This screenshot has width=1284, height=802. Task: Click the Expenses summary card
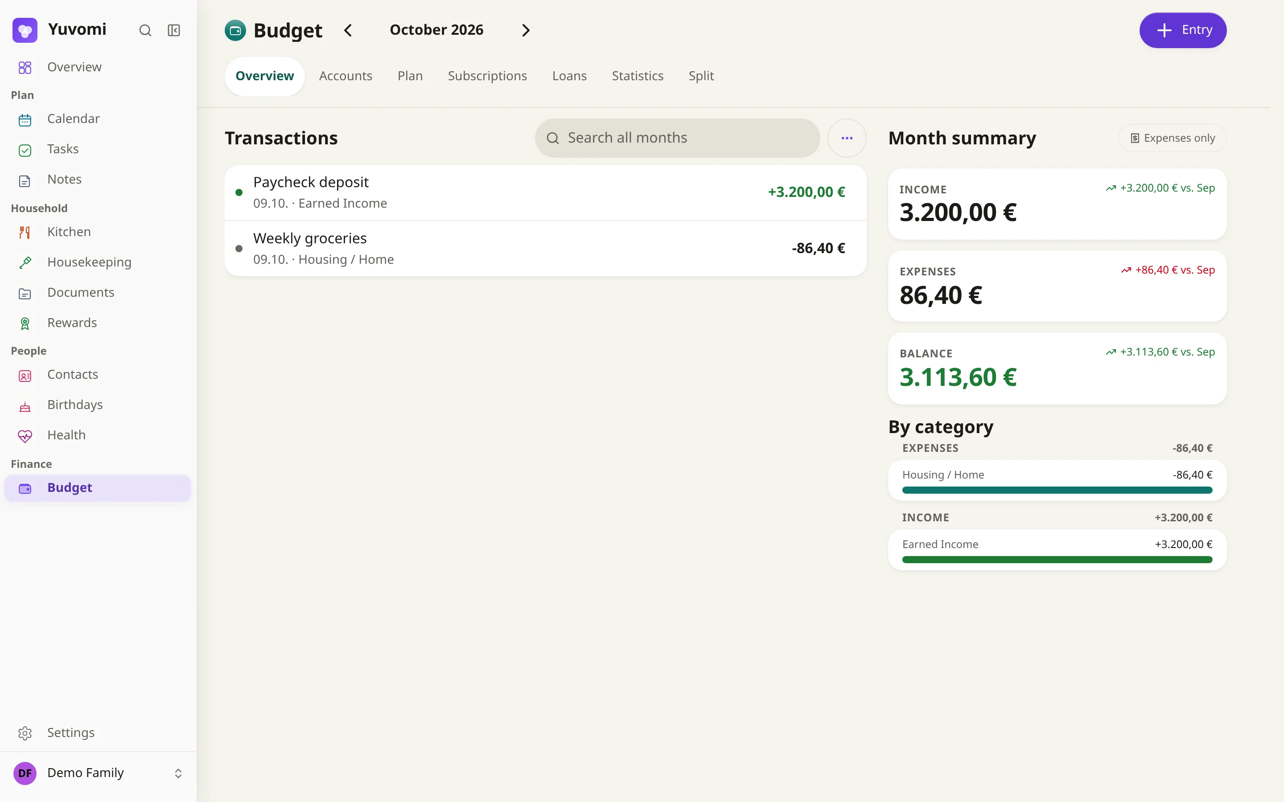coord(1057,286)
